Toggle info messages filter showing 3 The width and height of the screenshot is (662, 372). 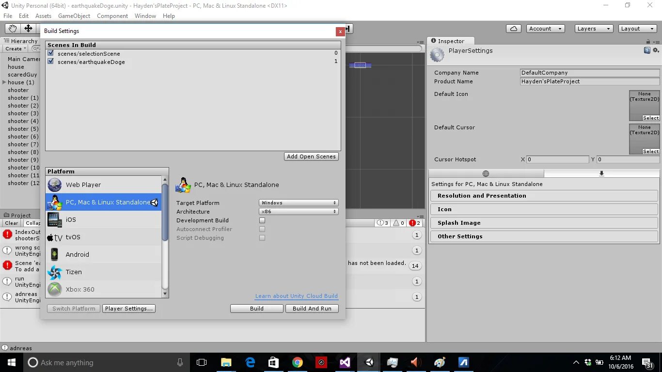[x=382, y=223]
